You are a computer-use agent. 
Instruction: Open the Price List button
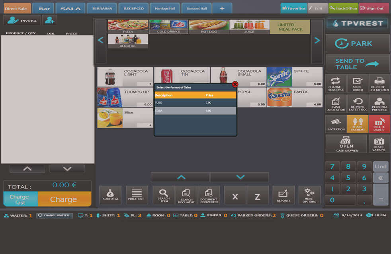coord(137,195)
